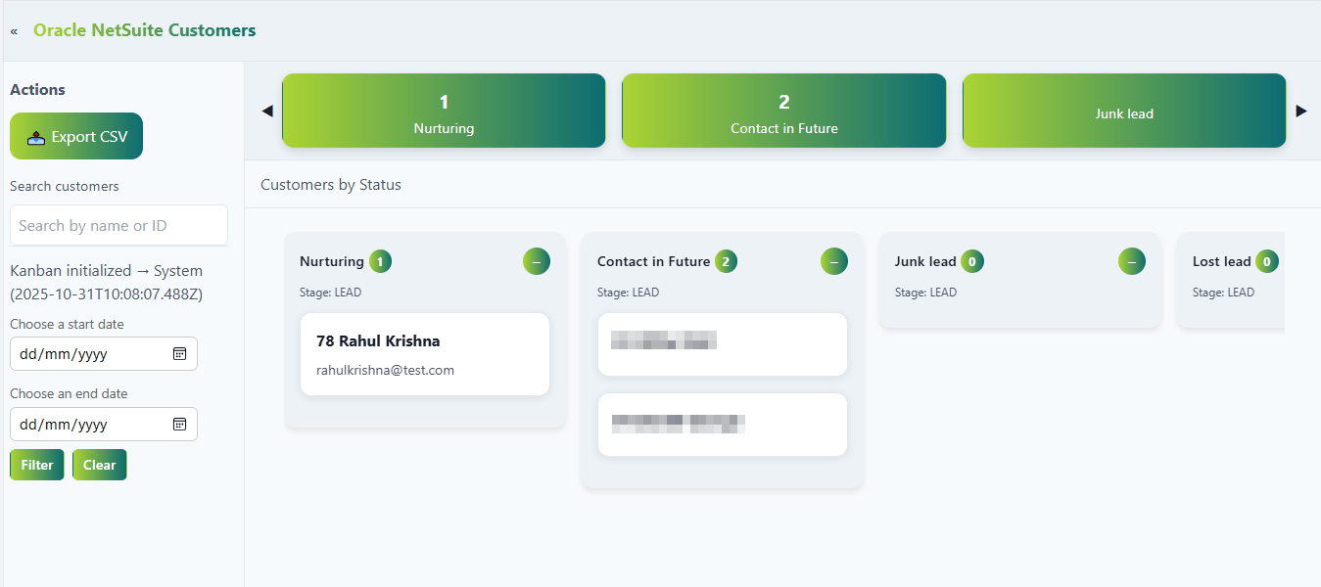Collapse the Contact in Future column

pos(833,261)
